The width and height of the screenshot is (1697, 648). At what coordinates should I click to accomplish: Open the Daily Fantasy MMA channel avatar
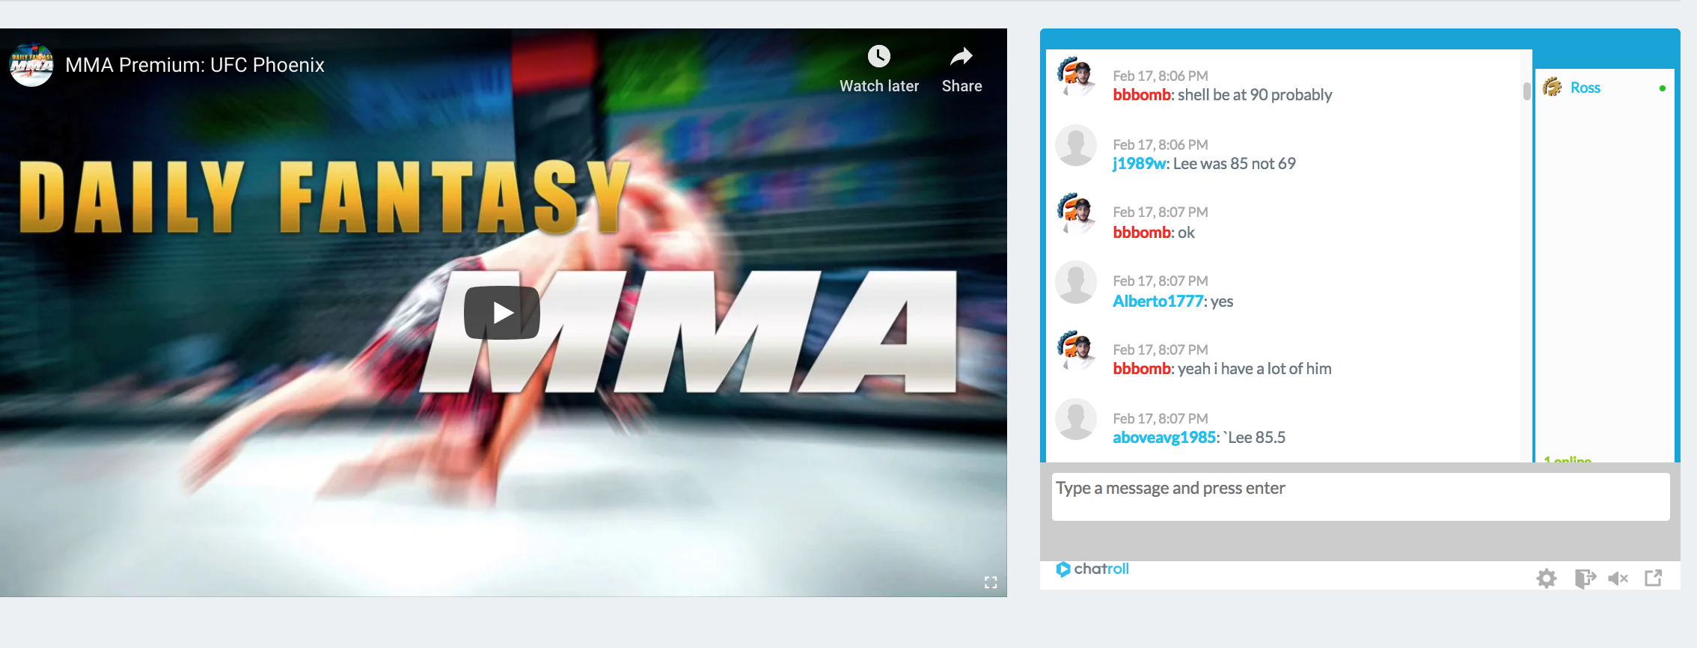coord(31,65)
